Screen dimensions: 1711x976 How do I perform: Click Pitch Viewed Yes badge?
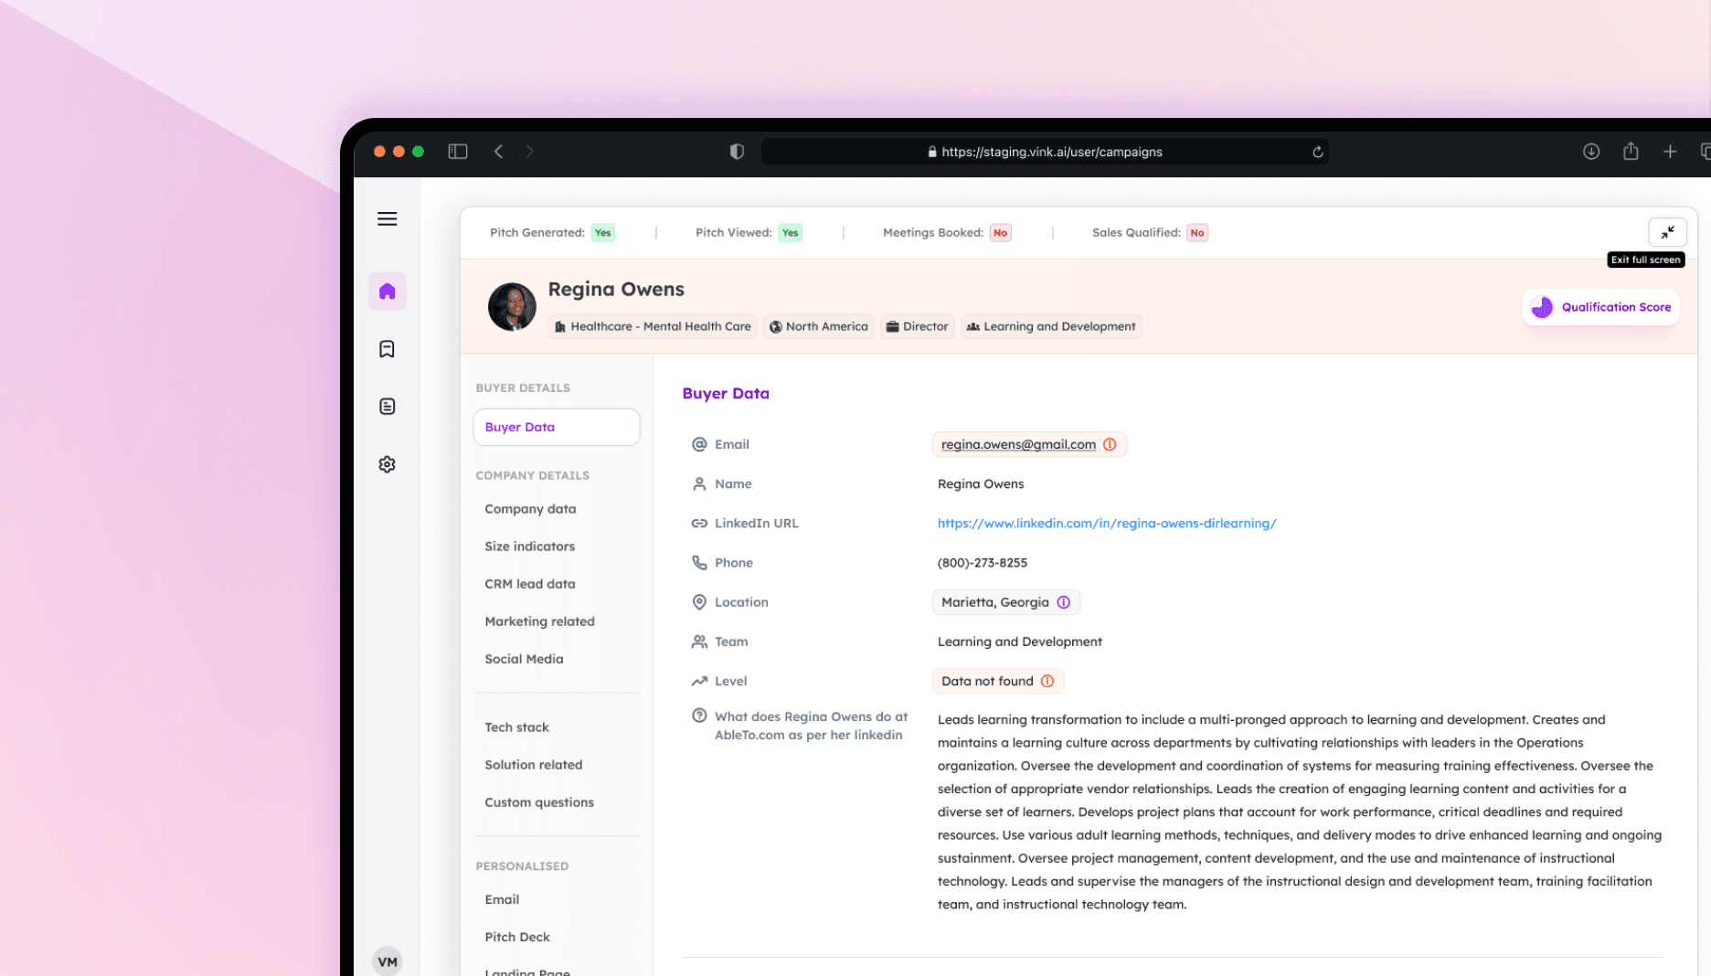pos(791,233)
